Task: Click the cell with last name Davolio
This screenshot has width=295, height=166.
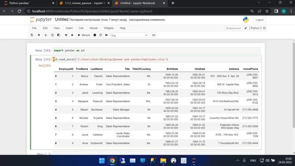Action: coord(98,76)
